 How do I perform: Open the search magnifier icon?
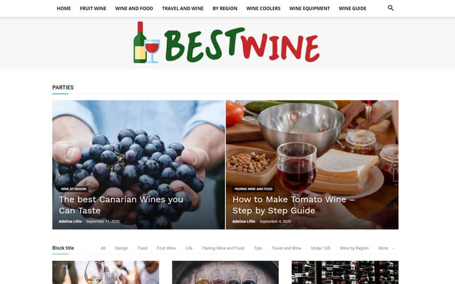coord(391,8)
